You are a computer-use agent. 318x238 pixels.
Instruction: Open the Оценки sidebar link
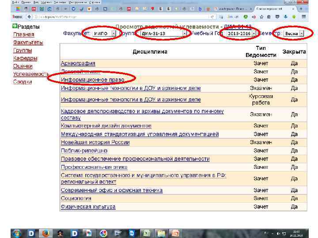23,66
